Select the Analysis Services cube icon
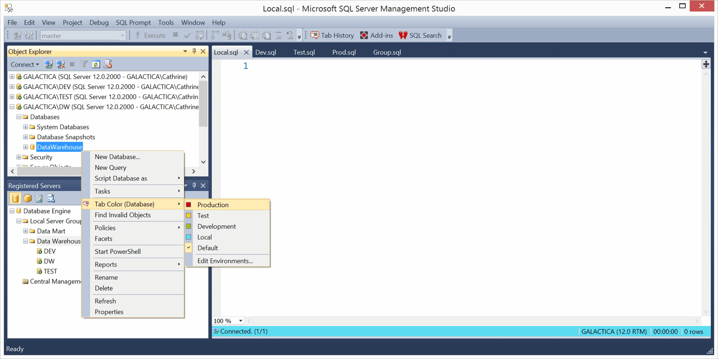 click(x=27, y=198)
